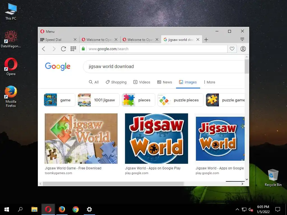This screenshot has height=215, width=287.
Task: Open a new tab with plus button
Action: click(206, 40)
